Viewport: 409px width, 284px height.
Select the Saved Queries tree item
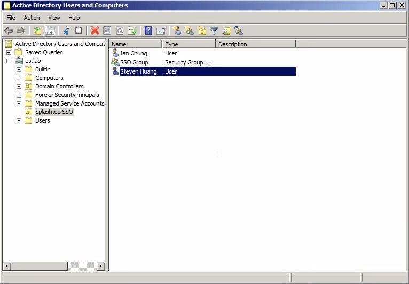click(44, 52)
